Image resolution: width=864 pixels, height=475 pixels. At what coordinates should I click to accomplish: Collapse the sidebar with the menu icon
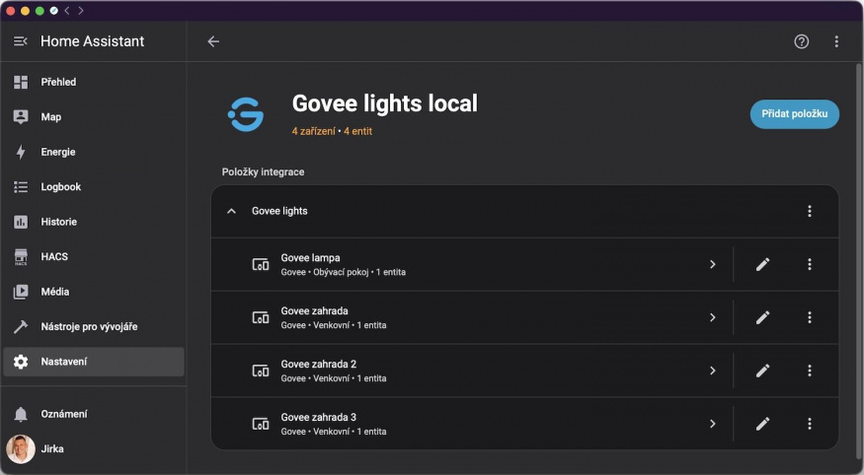tap(21, 41)
